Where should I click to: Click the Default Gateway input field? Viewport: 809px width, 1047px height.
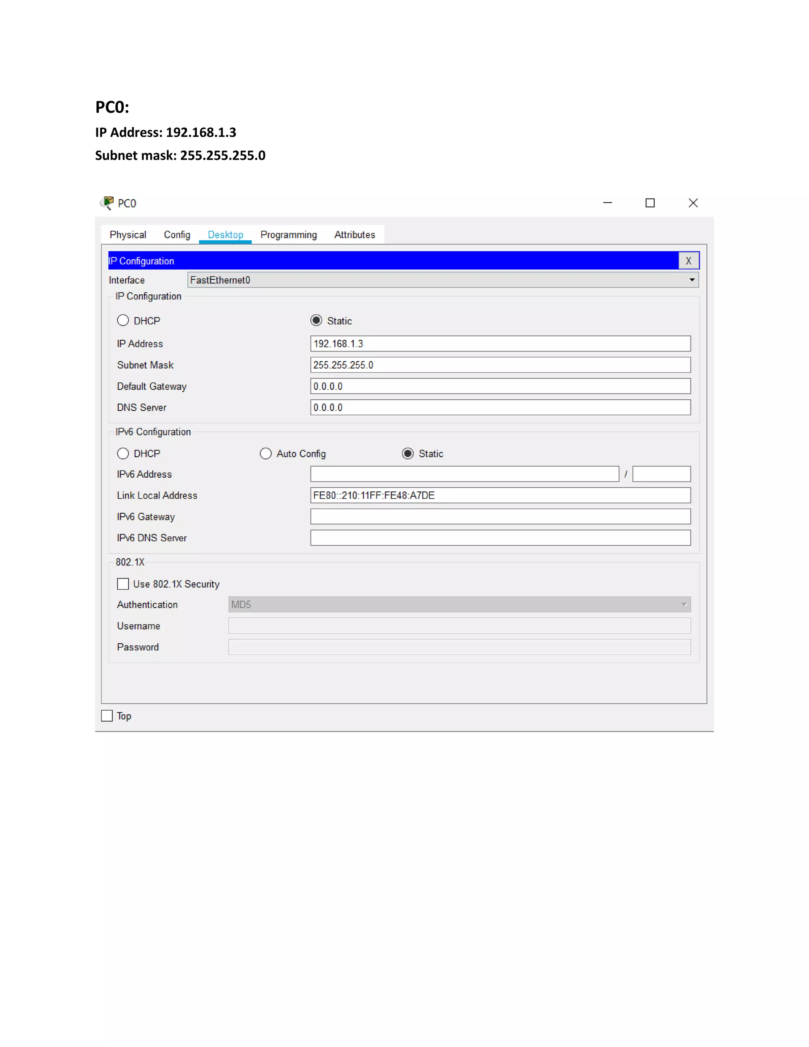[500, 386]
